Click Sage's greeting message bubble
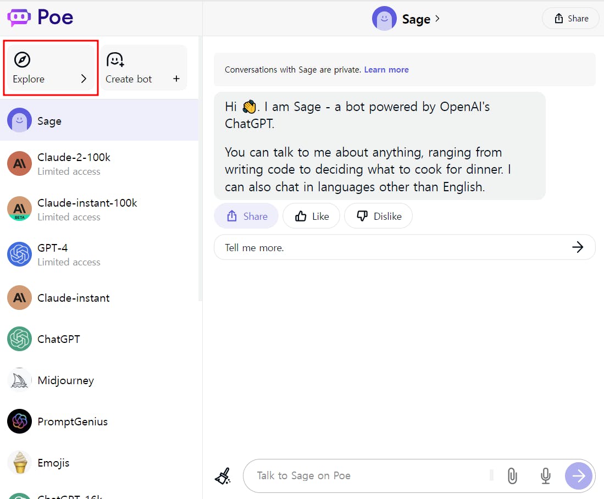 380,146
